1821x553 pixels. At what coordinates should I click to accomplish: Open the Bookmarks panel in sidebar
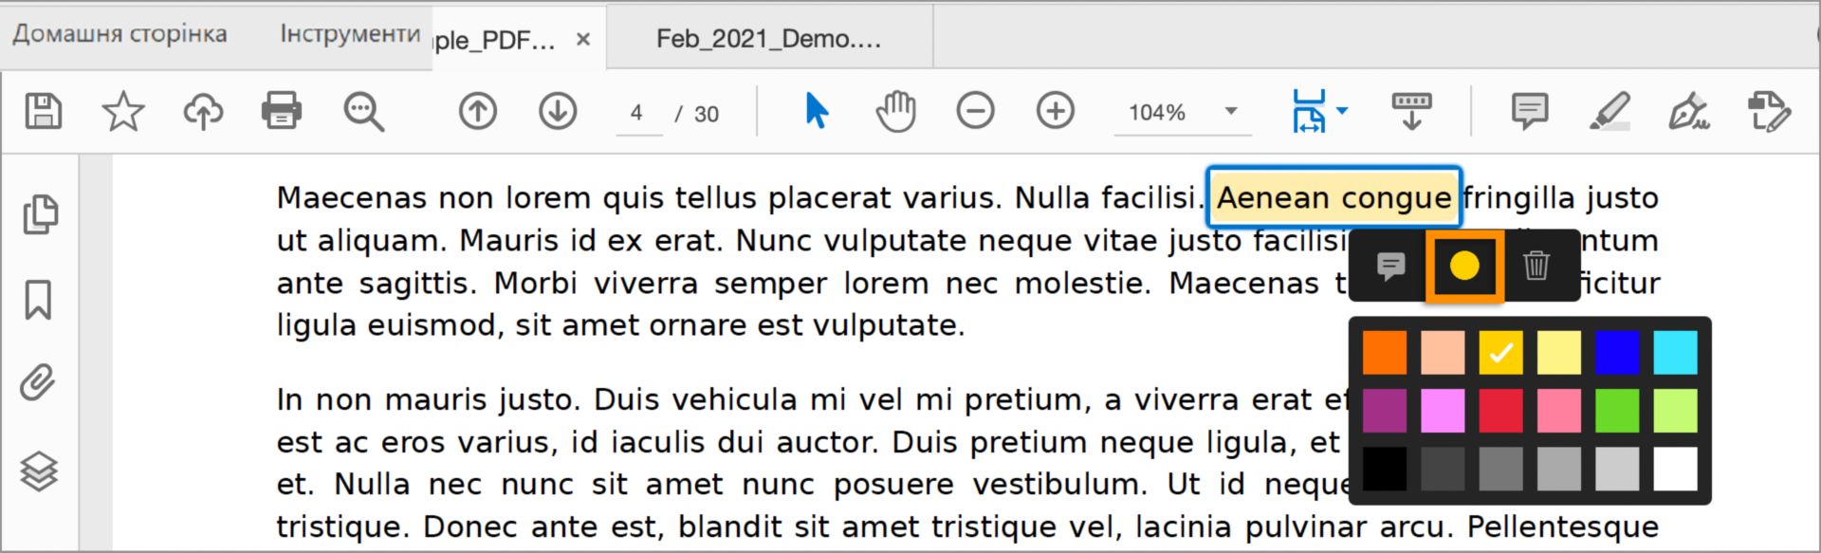click(x=38, y=300)
